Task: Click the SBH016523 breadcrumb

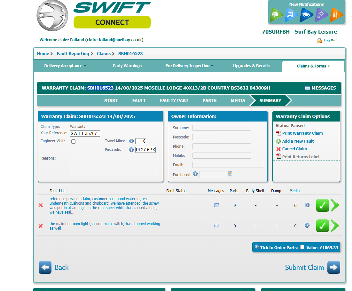Action: [x=130, y=53]
